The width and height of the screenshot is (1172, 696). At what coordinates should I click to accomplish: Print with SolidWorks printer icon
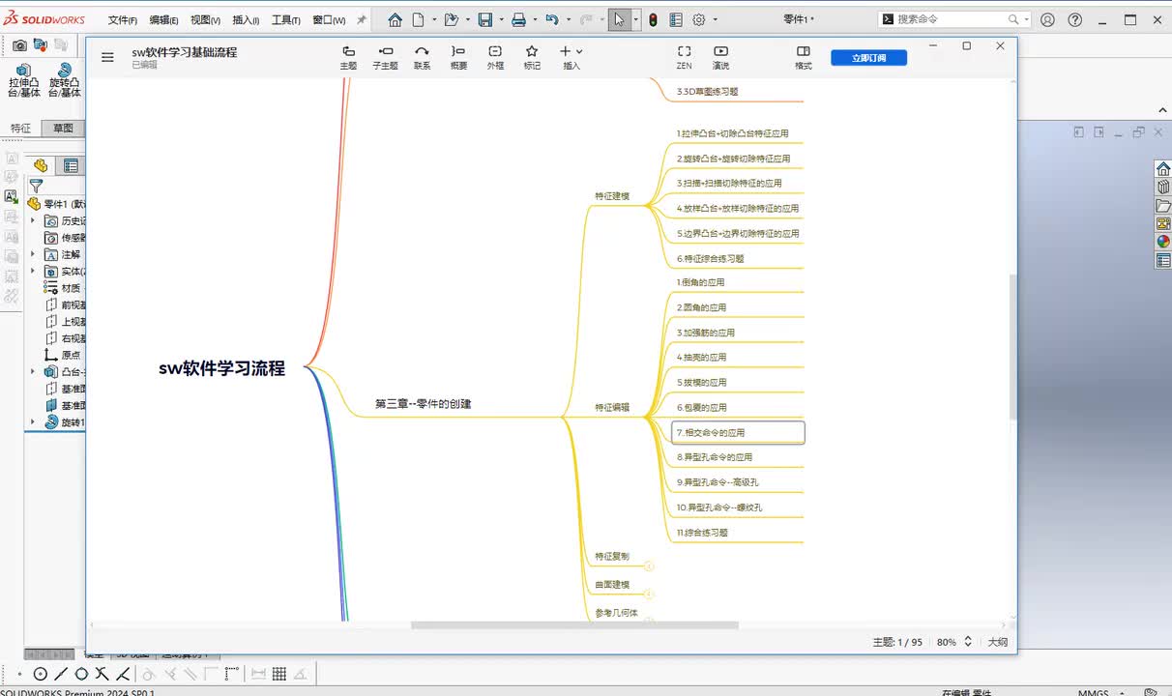pyautogui.click(x=518, y=19)
